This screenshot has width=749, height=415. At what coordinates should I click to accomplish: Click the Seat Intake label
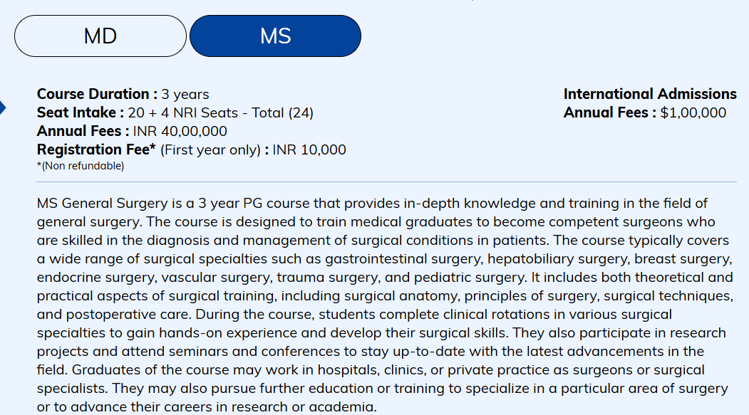pos(81,112)
